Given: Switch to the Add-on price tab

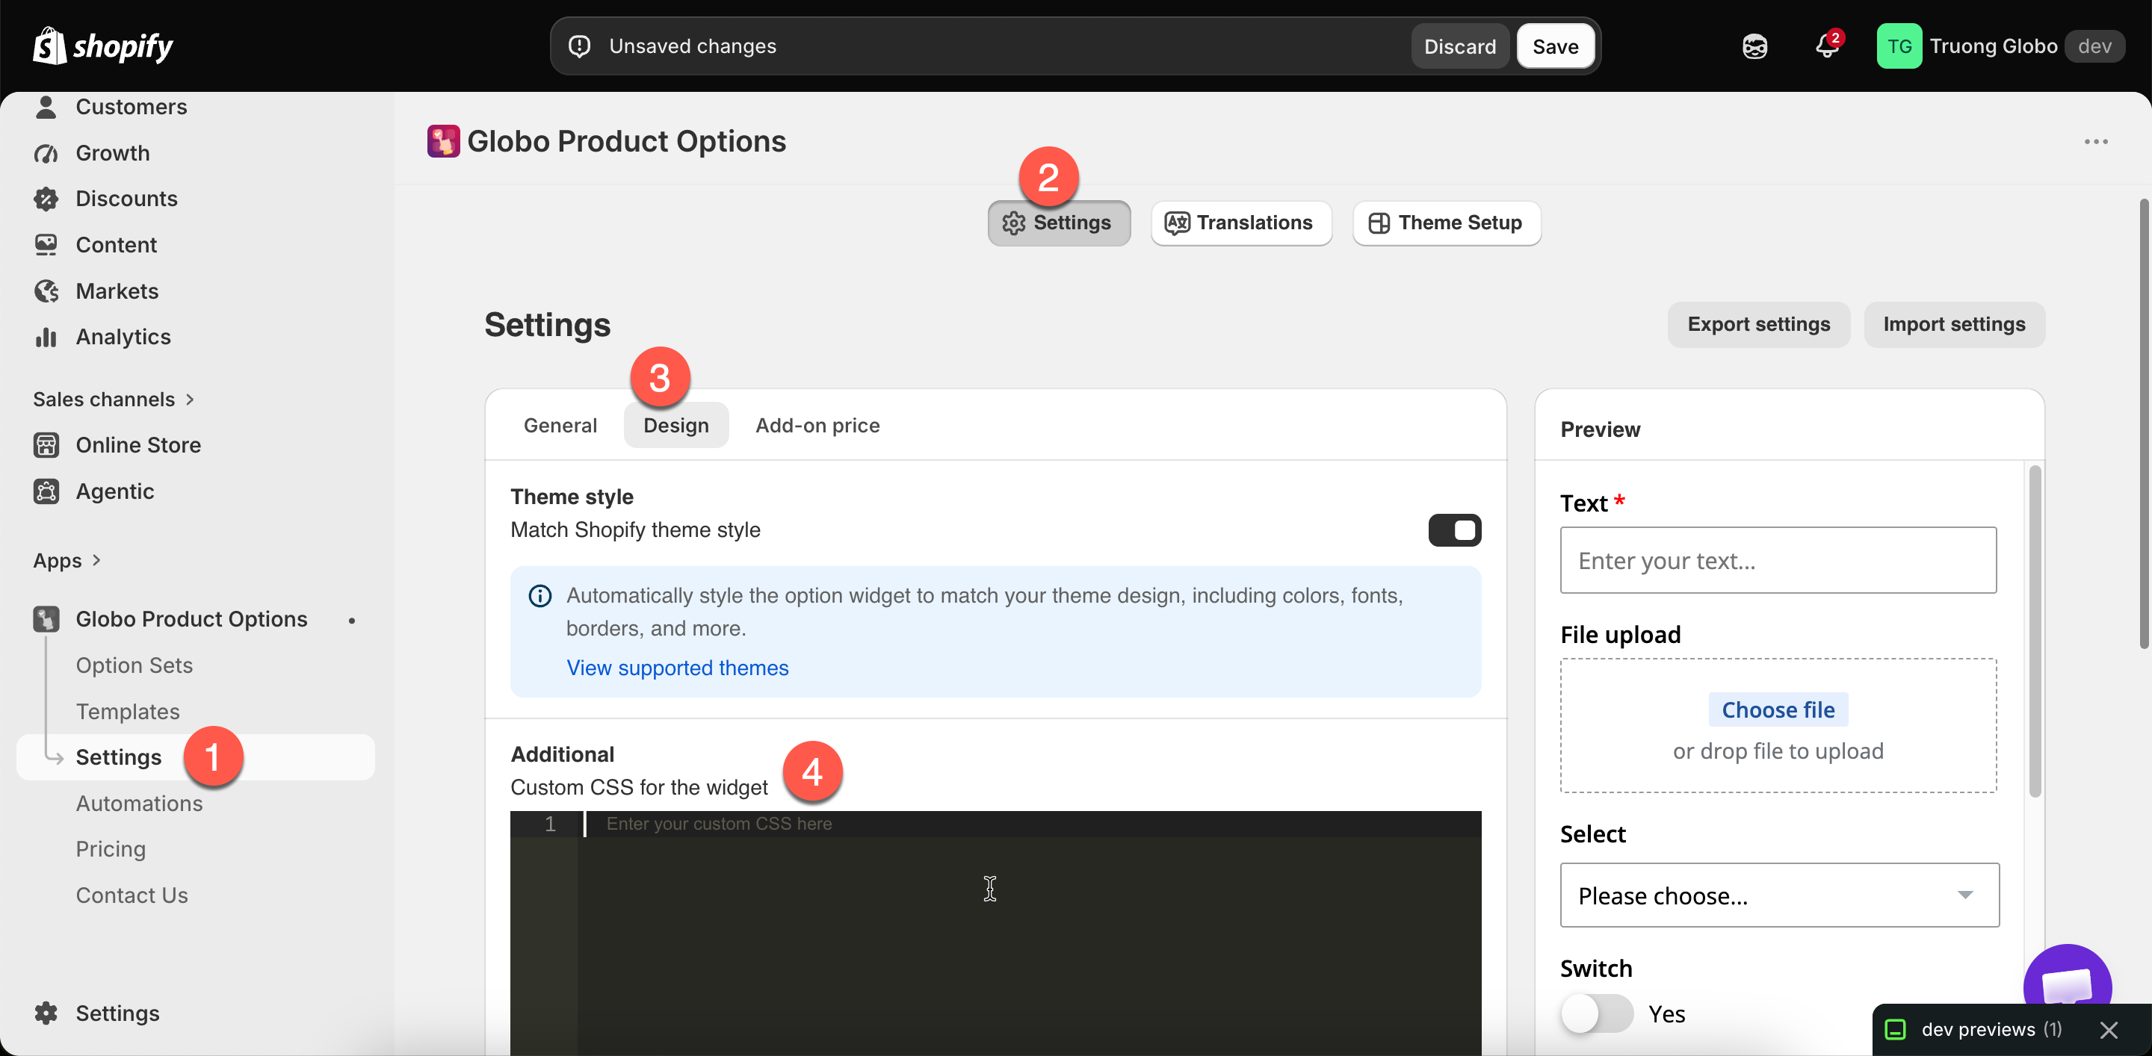Looking at the screenshot, I should tap(817, 425).
